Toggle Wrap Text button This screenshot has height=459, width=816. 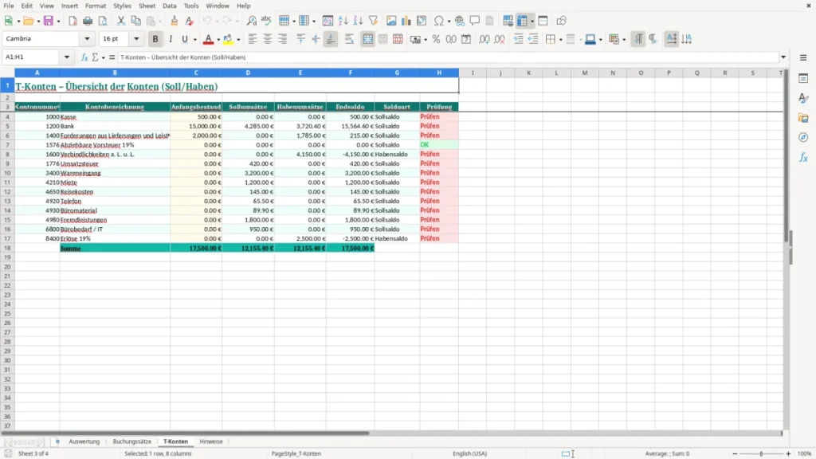349,39
